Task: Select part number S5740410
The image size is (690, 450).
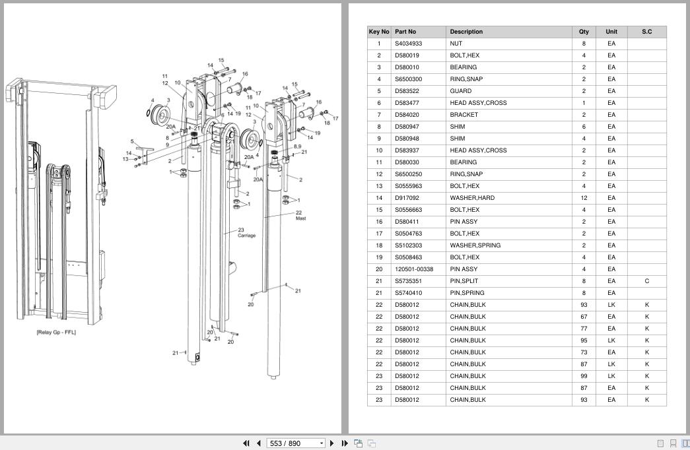Action: coord(408,293)
